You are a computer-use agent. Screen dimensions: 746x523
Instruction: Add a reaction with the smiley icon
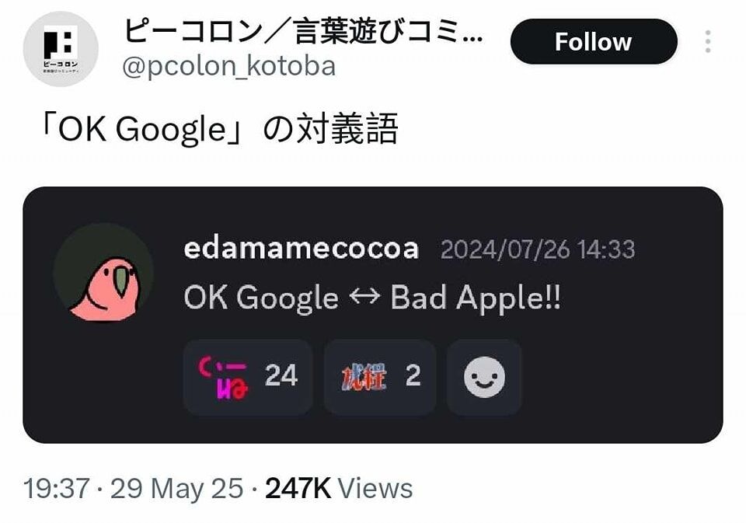pos(484,377)
